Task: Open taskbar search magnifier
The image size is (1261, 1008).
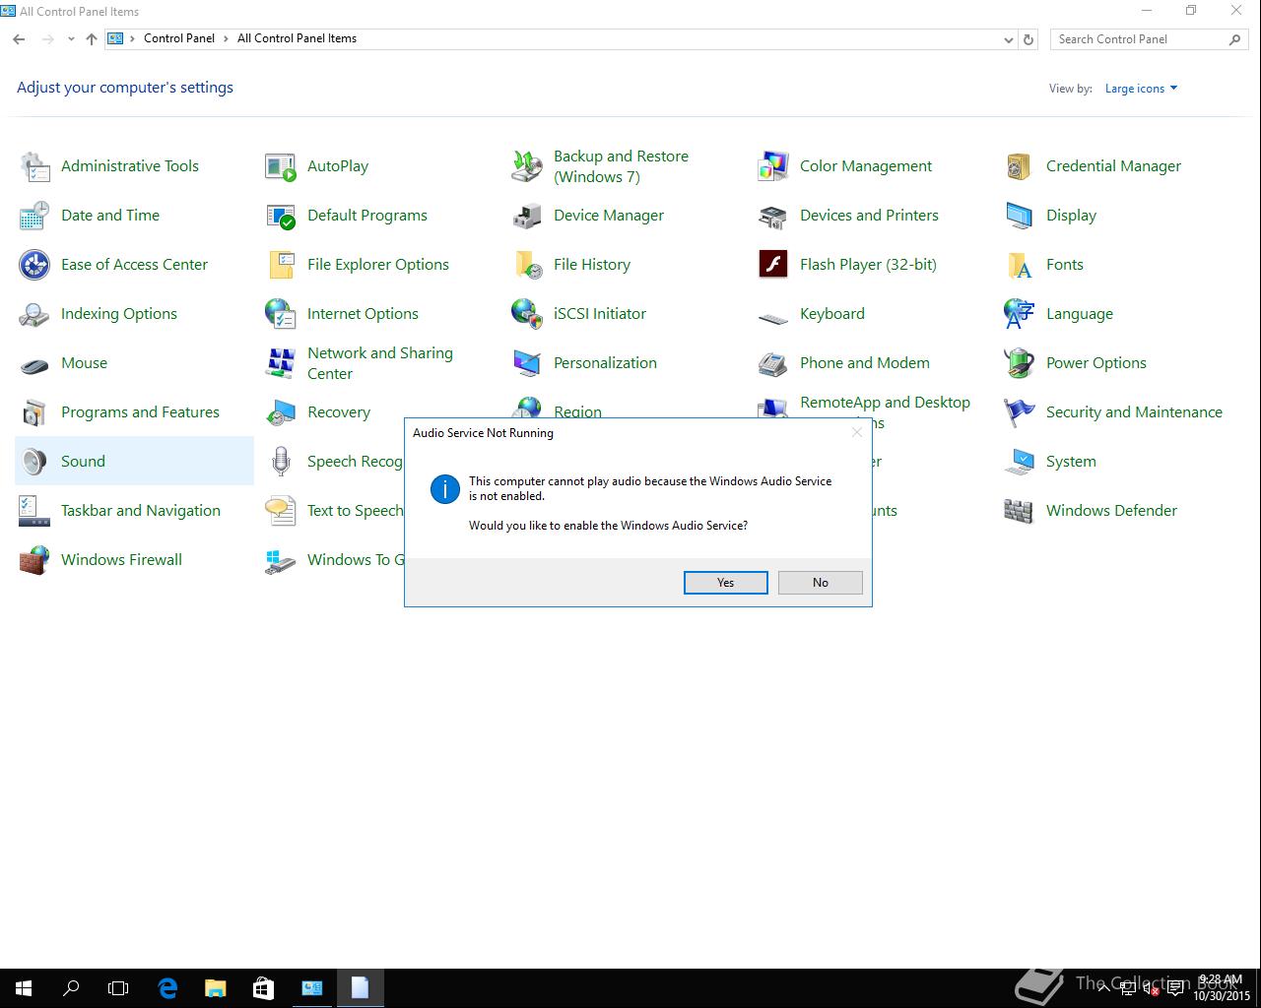Action: click(71, 988)
